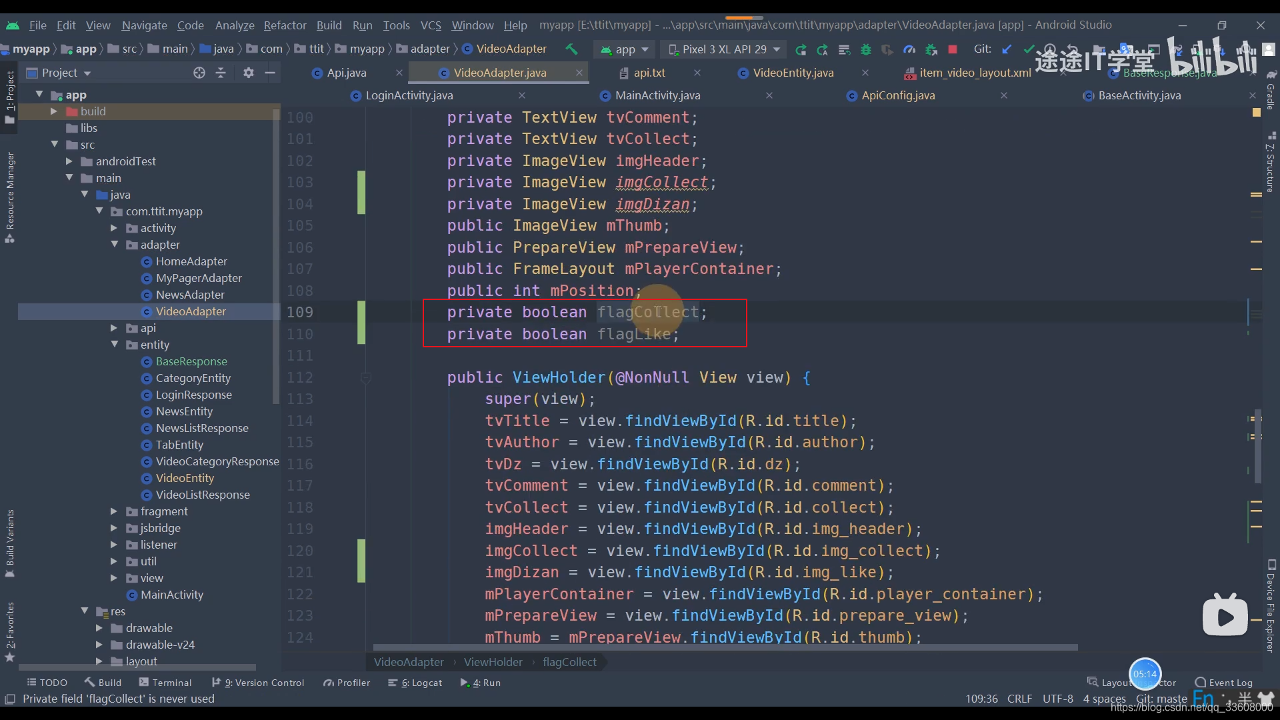Open the app run configuration dropdown
This screenshot has width=1280, height=720.
(x=625, y=49)
